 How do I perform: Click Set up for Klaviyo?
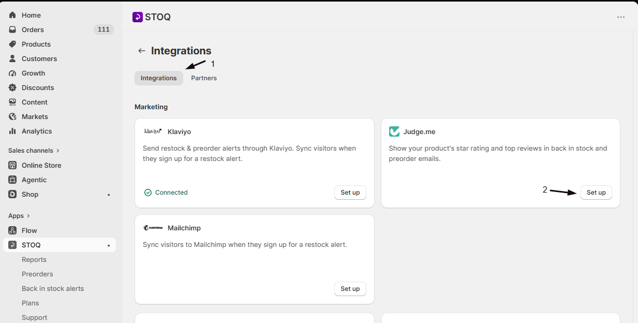[350, 193]
